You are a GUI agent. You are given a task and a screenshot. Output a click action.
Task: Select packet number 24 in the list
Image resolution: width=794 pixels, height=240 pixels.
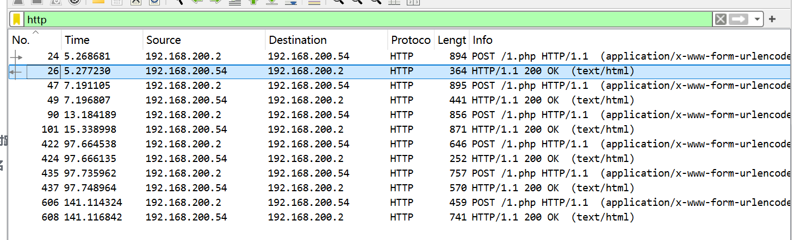(400, 56)
